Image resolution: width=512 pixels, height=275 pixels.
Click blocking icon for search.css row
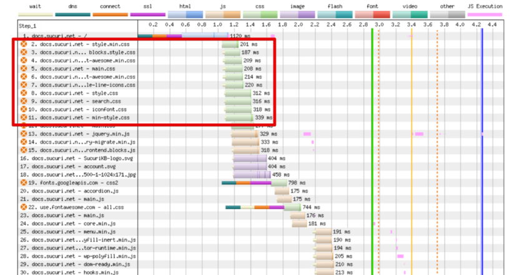pyautogui.click(x=24, y=101)
